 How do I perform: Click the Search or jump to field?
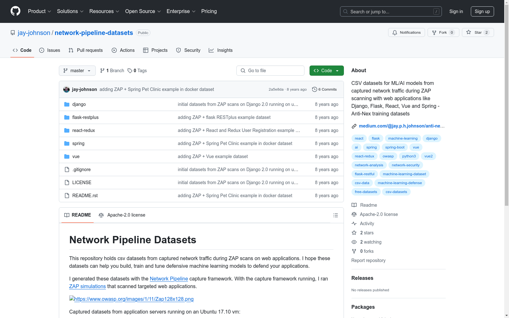click(x=391, y=11)
